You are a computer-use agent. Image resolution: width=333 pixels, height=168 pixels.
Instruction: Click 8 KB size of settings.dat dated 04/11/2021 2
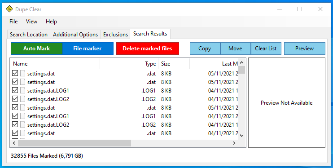pos(166,133)
